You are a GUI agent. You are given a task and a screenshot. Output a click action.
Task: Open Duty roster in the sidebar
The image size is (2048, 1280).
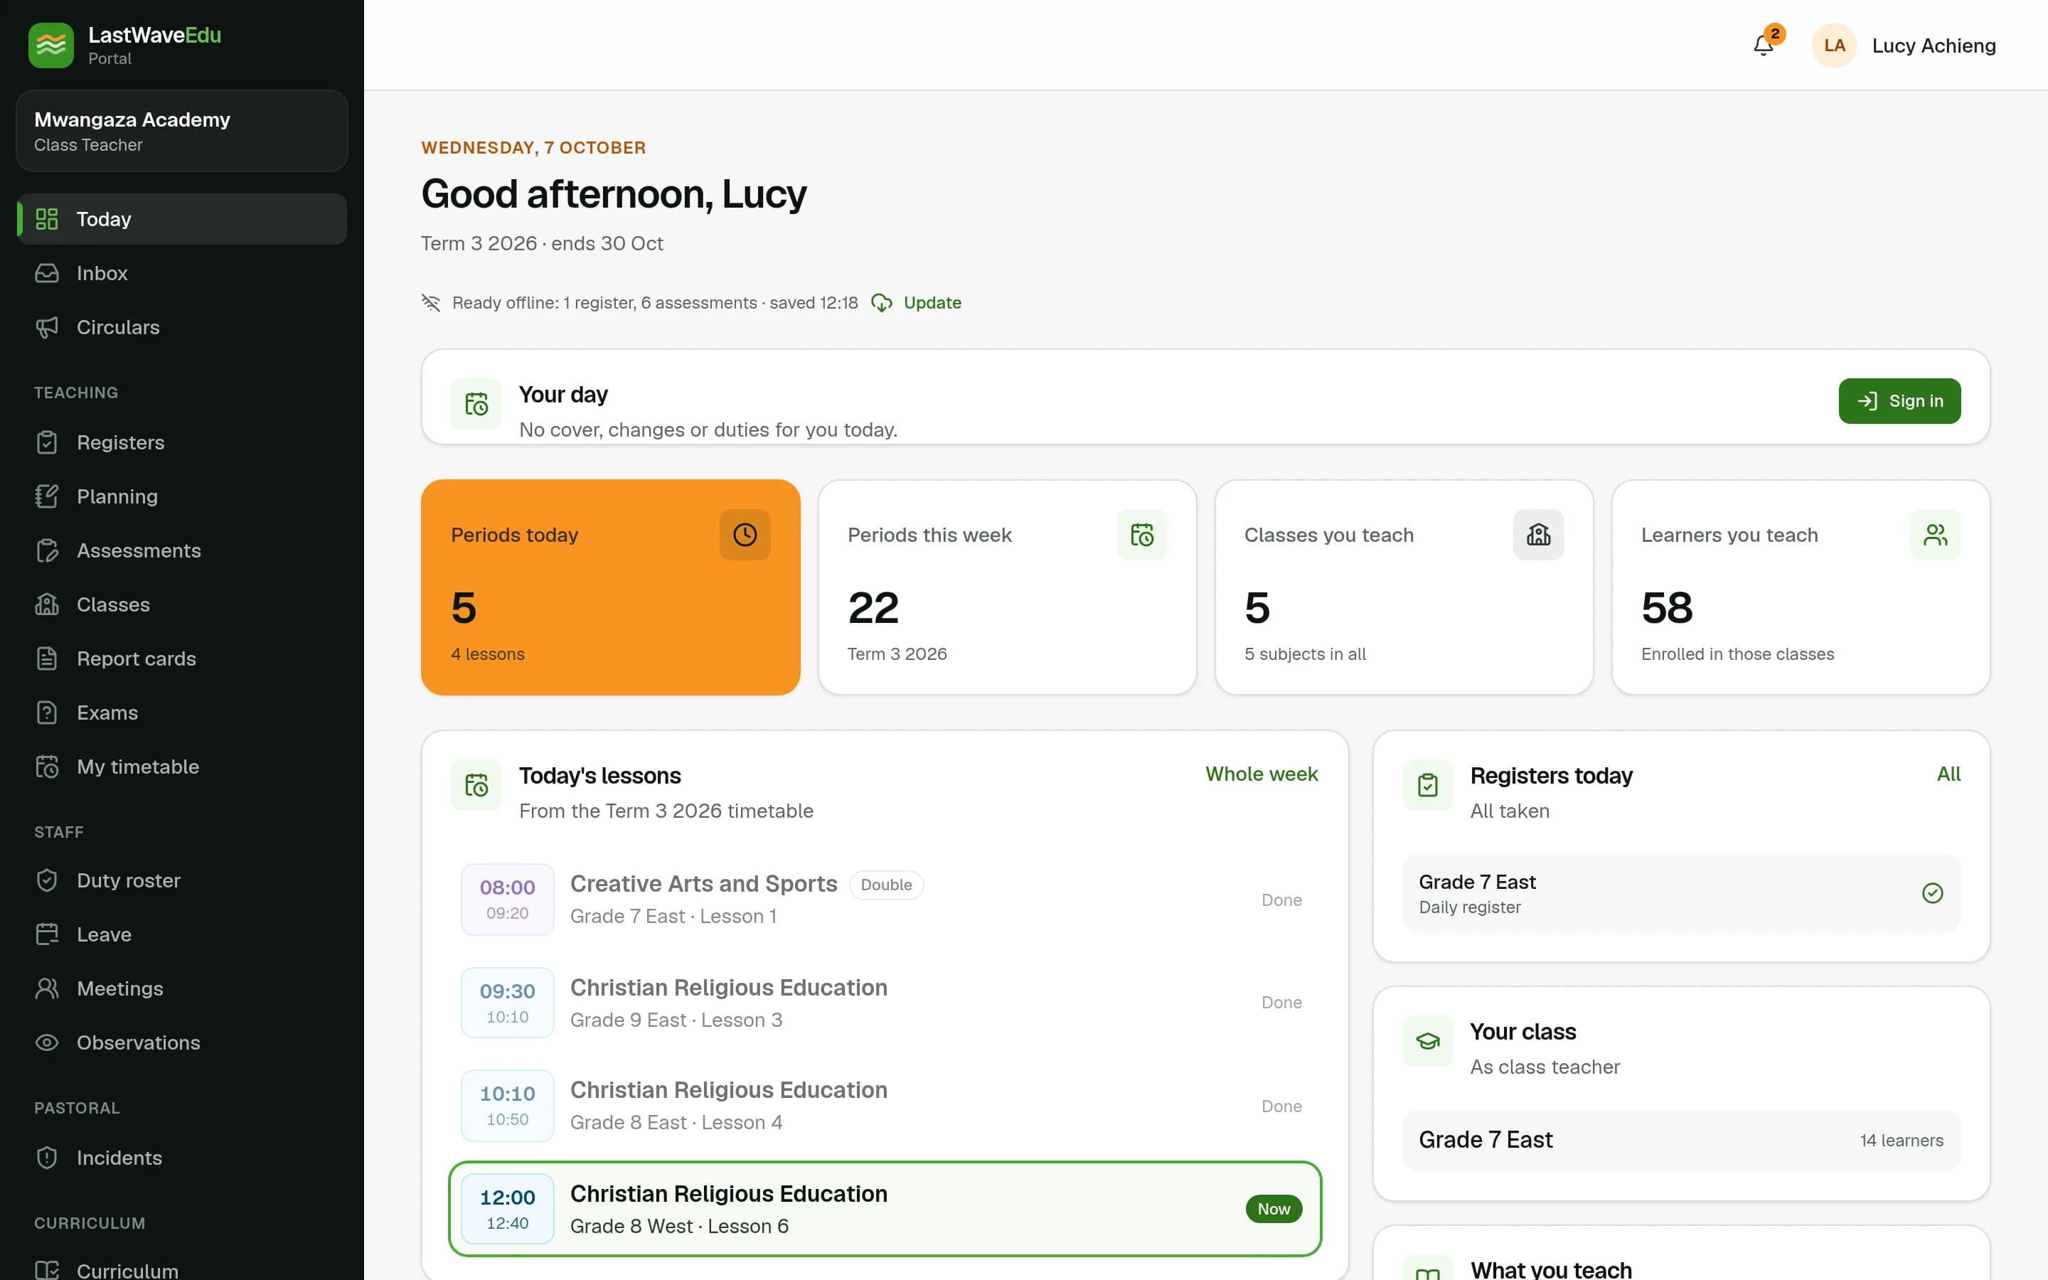(x=182, y=880)
